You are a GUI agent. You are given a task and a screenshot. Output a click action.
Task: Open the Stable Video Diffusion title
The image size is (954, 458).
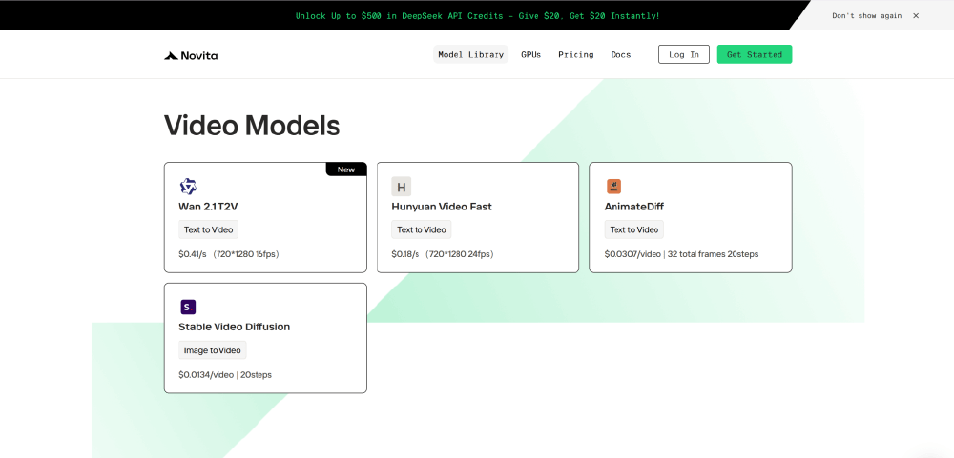234,327
